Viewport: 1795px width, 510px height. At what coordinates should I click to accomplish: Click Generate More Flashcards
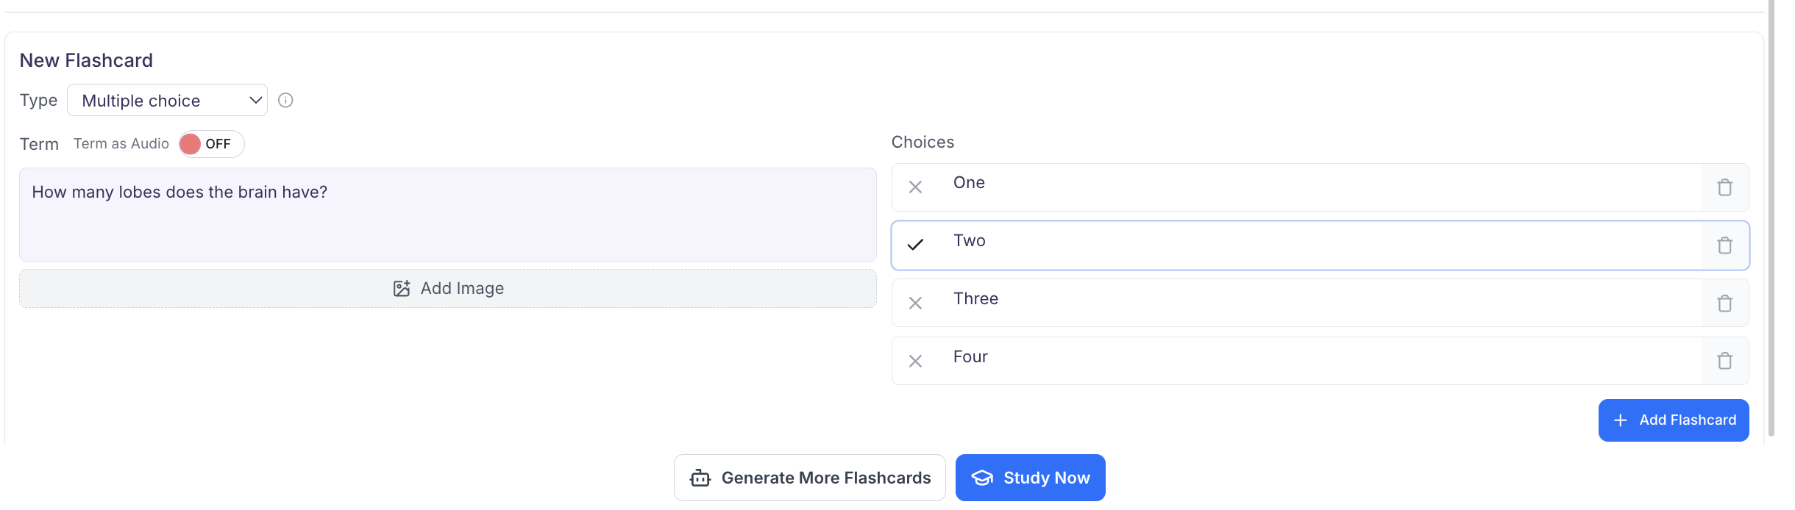(809, 478)
